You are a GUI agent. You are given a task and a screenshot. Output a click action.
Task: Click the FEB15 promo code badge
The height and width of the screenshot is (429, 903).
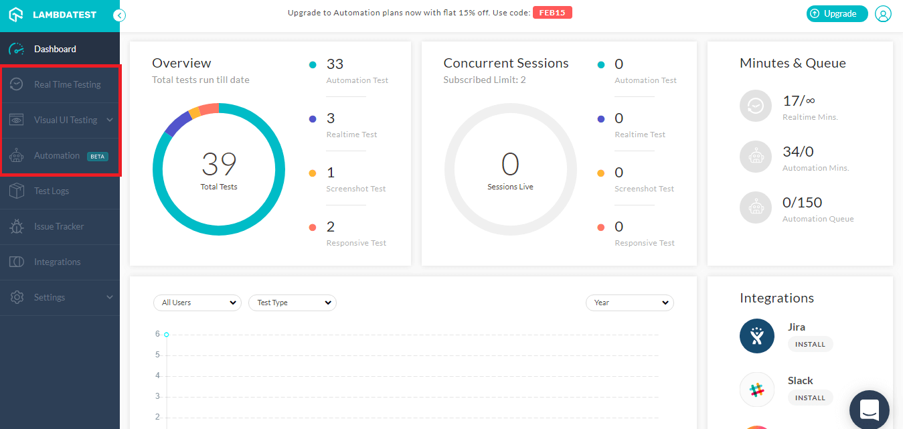pyautogui.click(x=552, y=11)
